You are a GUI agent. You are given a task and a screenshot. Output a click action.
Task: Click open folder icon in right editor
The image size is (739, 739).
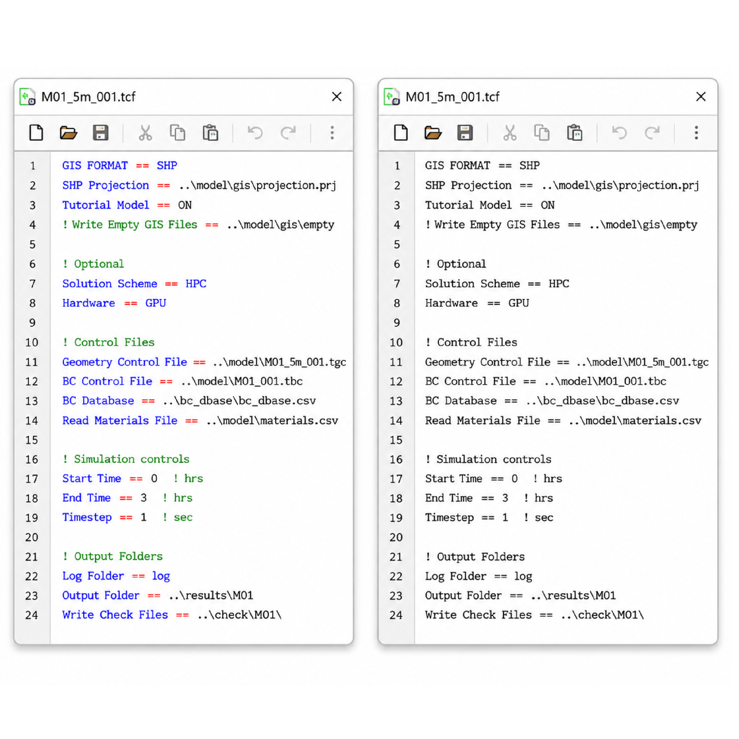tap(433, 133)
